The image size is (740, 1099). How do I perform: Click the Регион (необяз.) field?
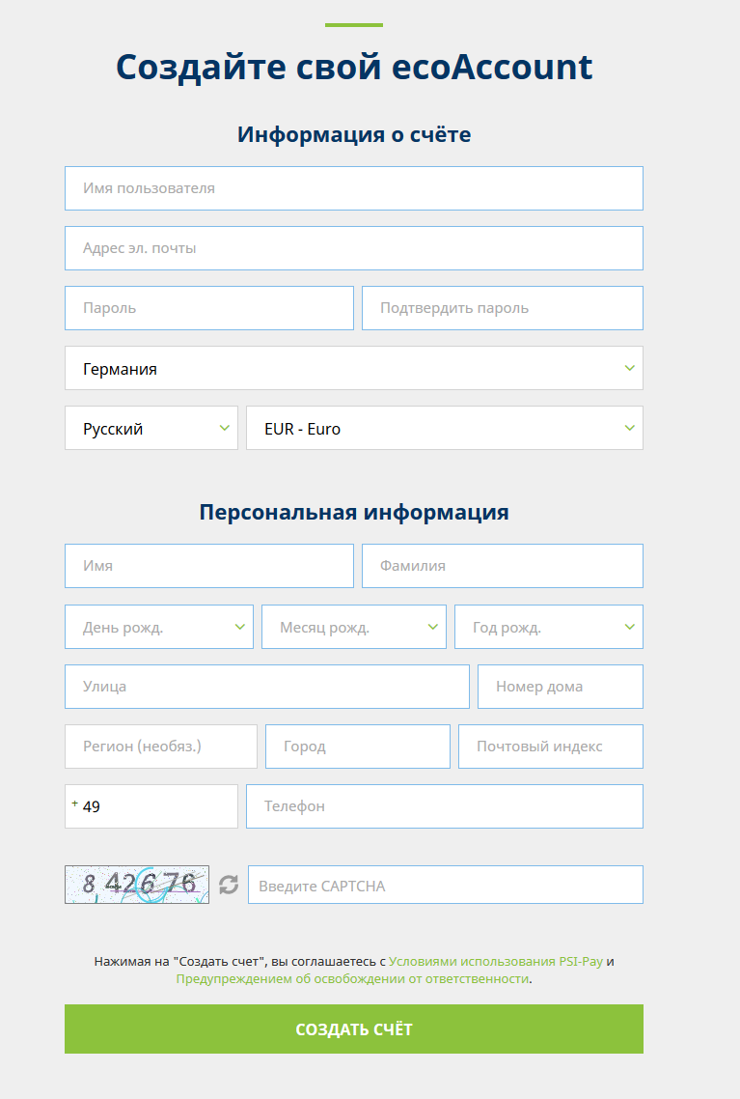(161, 747)
